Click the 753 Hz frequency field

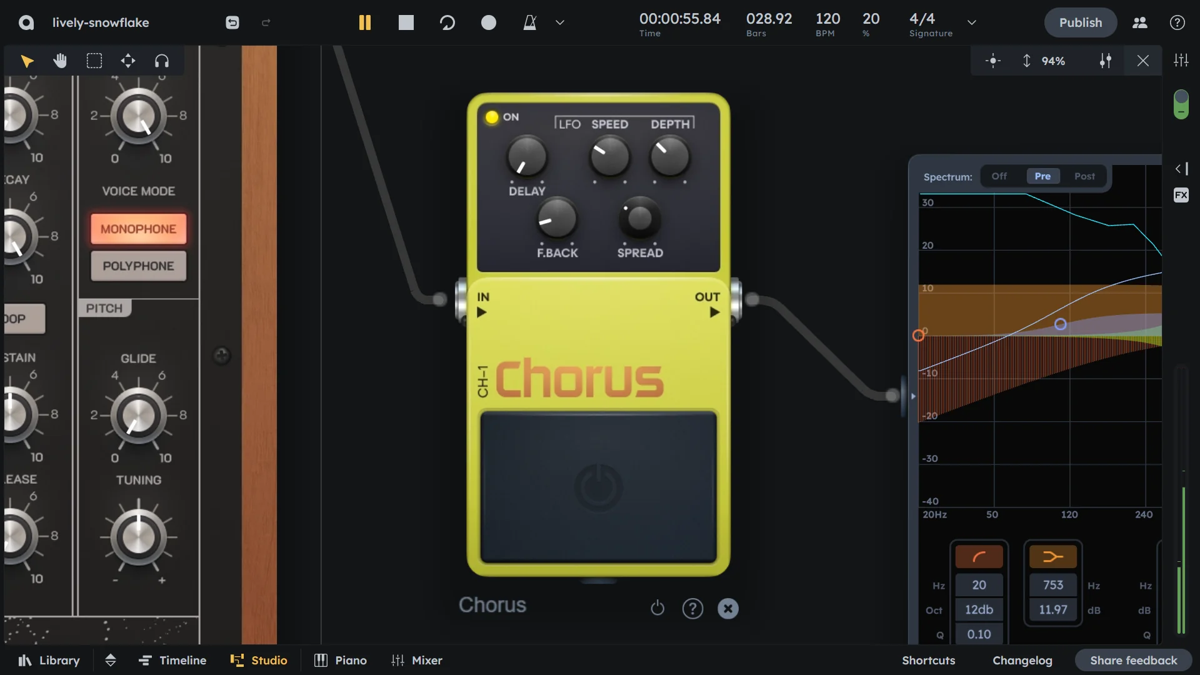point(1053,585)
